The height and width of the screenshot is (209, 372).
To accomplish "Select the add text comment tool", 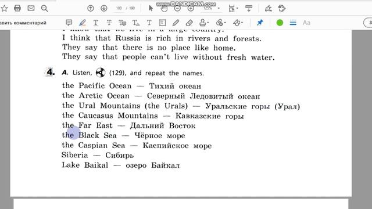I will click(x=149, y=23).
